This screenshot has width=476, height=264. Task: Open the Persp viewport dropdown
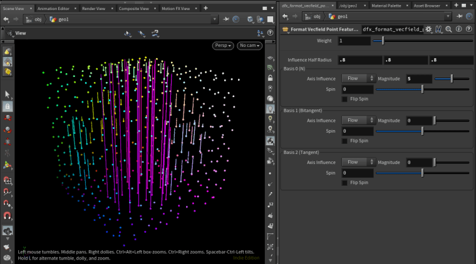coord(222,46)
